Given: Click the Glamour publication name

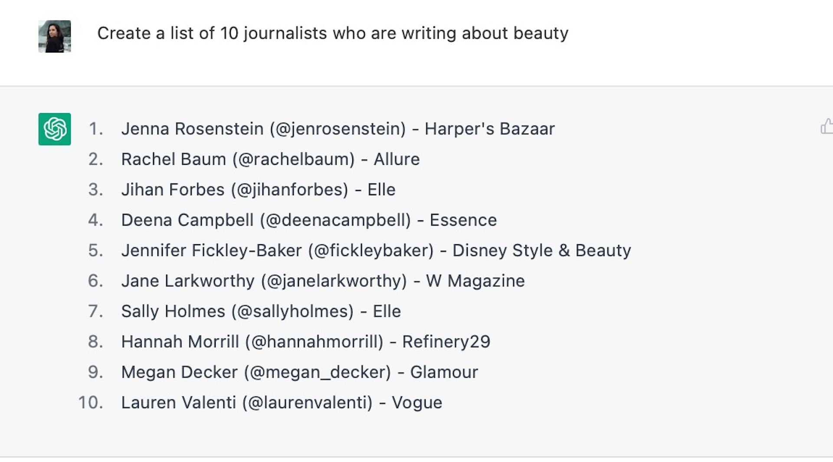Looking at the screenshot, I should pyautogui.click(x=444, y=372).
